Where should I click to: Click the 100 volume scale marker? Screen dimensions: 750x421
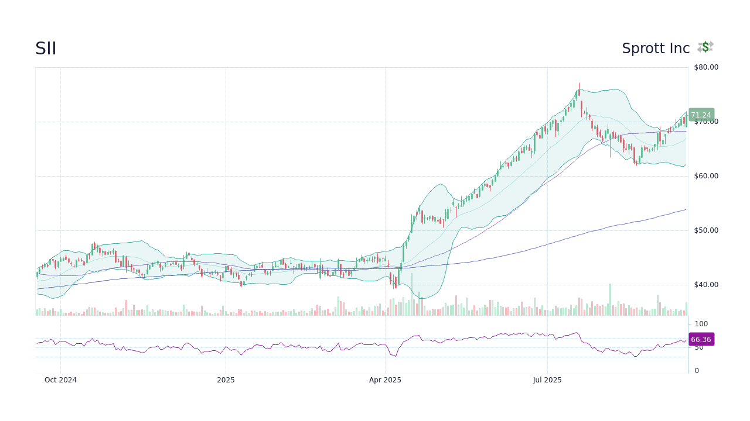(701, 323)
